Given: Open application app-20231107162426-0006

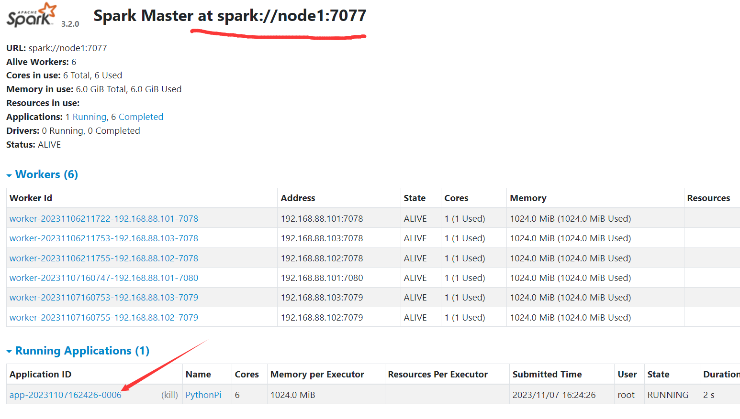Looking at the screenshot, I should click(66, 395).
